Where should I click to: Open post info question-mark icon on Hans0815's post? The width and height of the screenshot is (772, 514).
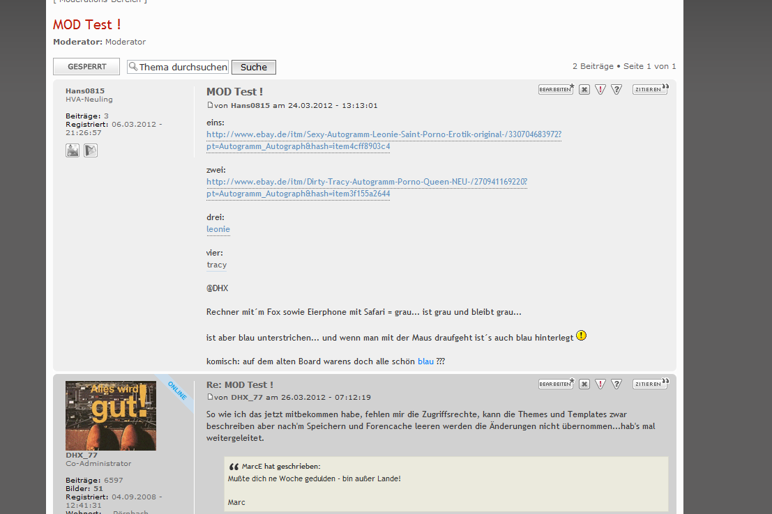(616, 90)
